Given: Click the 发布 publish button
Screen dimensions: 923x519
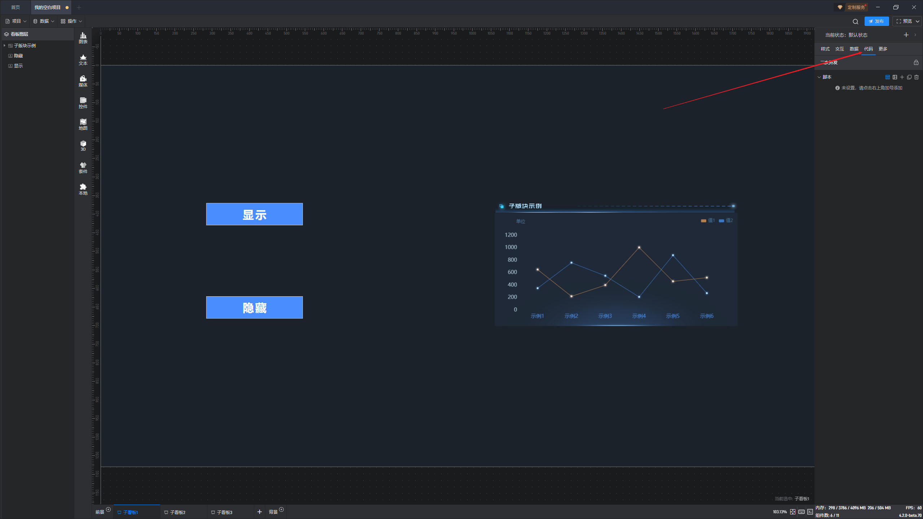Looking at the screenshot, I should pos(876,21).
